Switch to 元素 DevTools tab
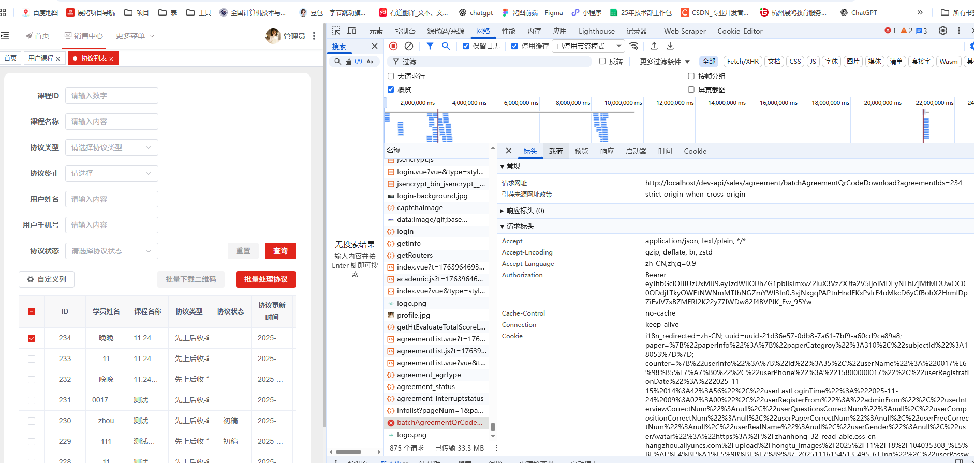Image resolution: width=974 pixels, height=463 pixels. (x=376, y=31)
